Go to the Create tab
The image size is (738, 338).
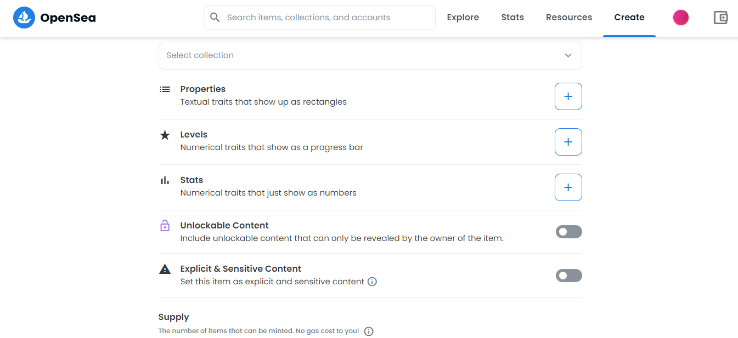click(629, 18)
